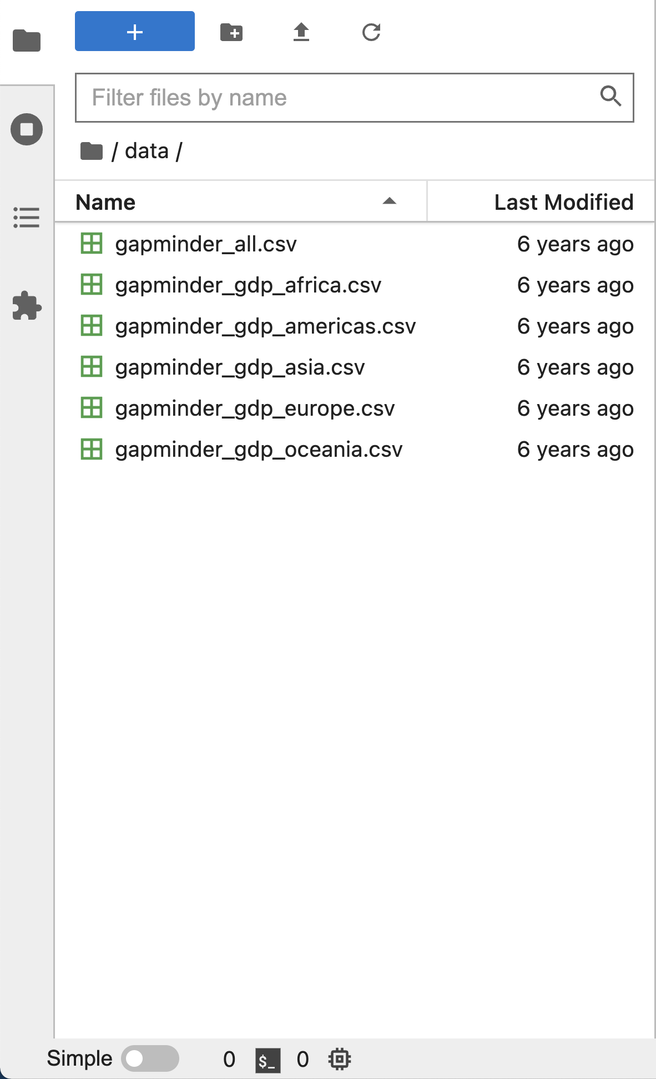This screenshot has height=1079, width=656.
Task: Select gapminder_gdp_oceania.csv file
Action: click(x=259, y=450)
